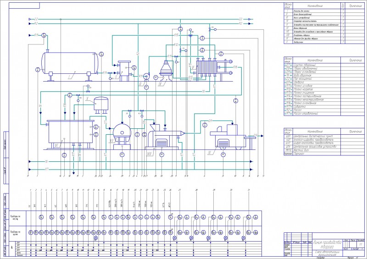
Task: Click pipeline legend entry 'Сгусток творожный'
Action: 324,65
